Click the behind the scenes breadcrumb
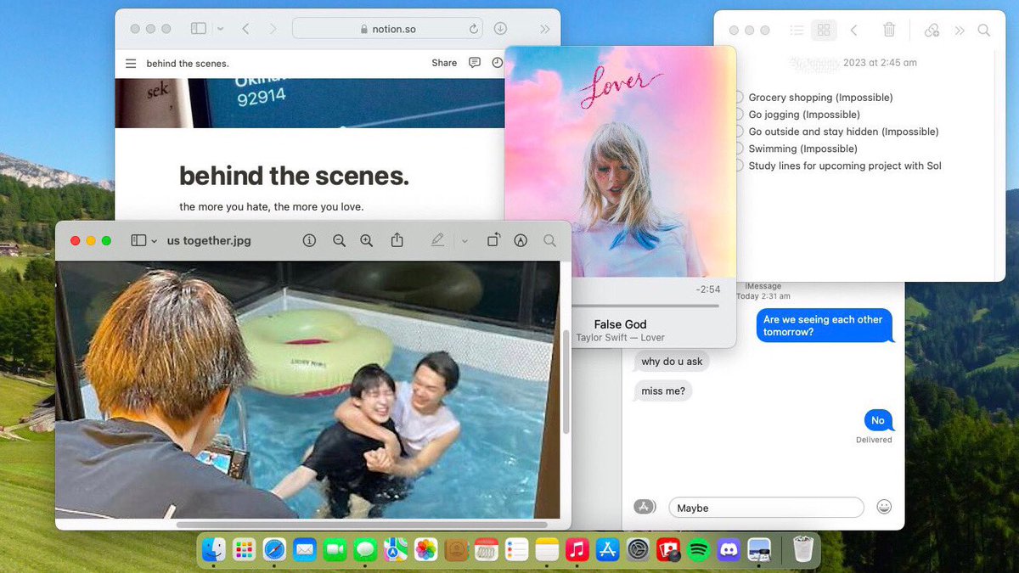 (188, 64)
